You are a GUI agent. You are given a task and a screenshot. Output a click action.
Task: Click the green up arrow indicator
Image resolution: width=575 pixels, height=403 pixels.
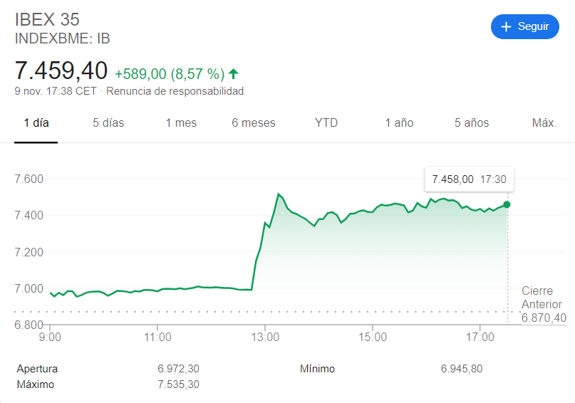234,73
